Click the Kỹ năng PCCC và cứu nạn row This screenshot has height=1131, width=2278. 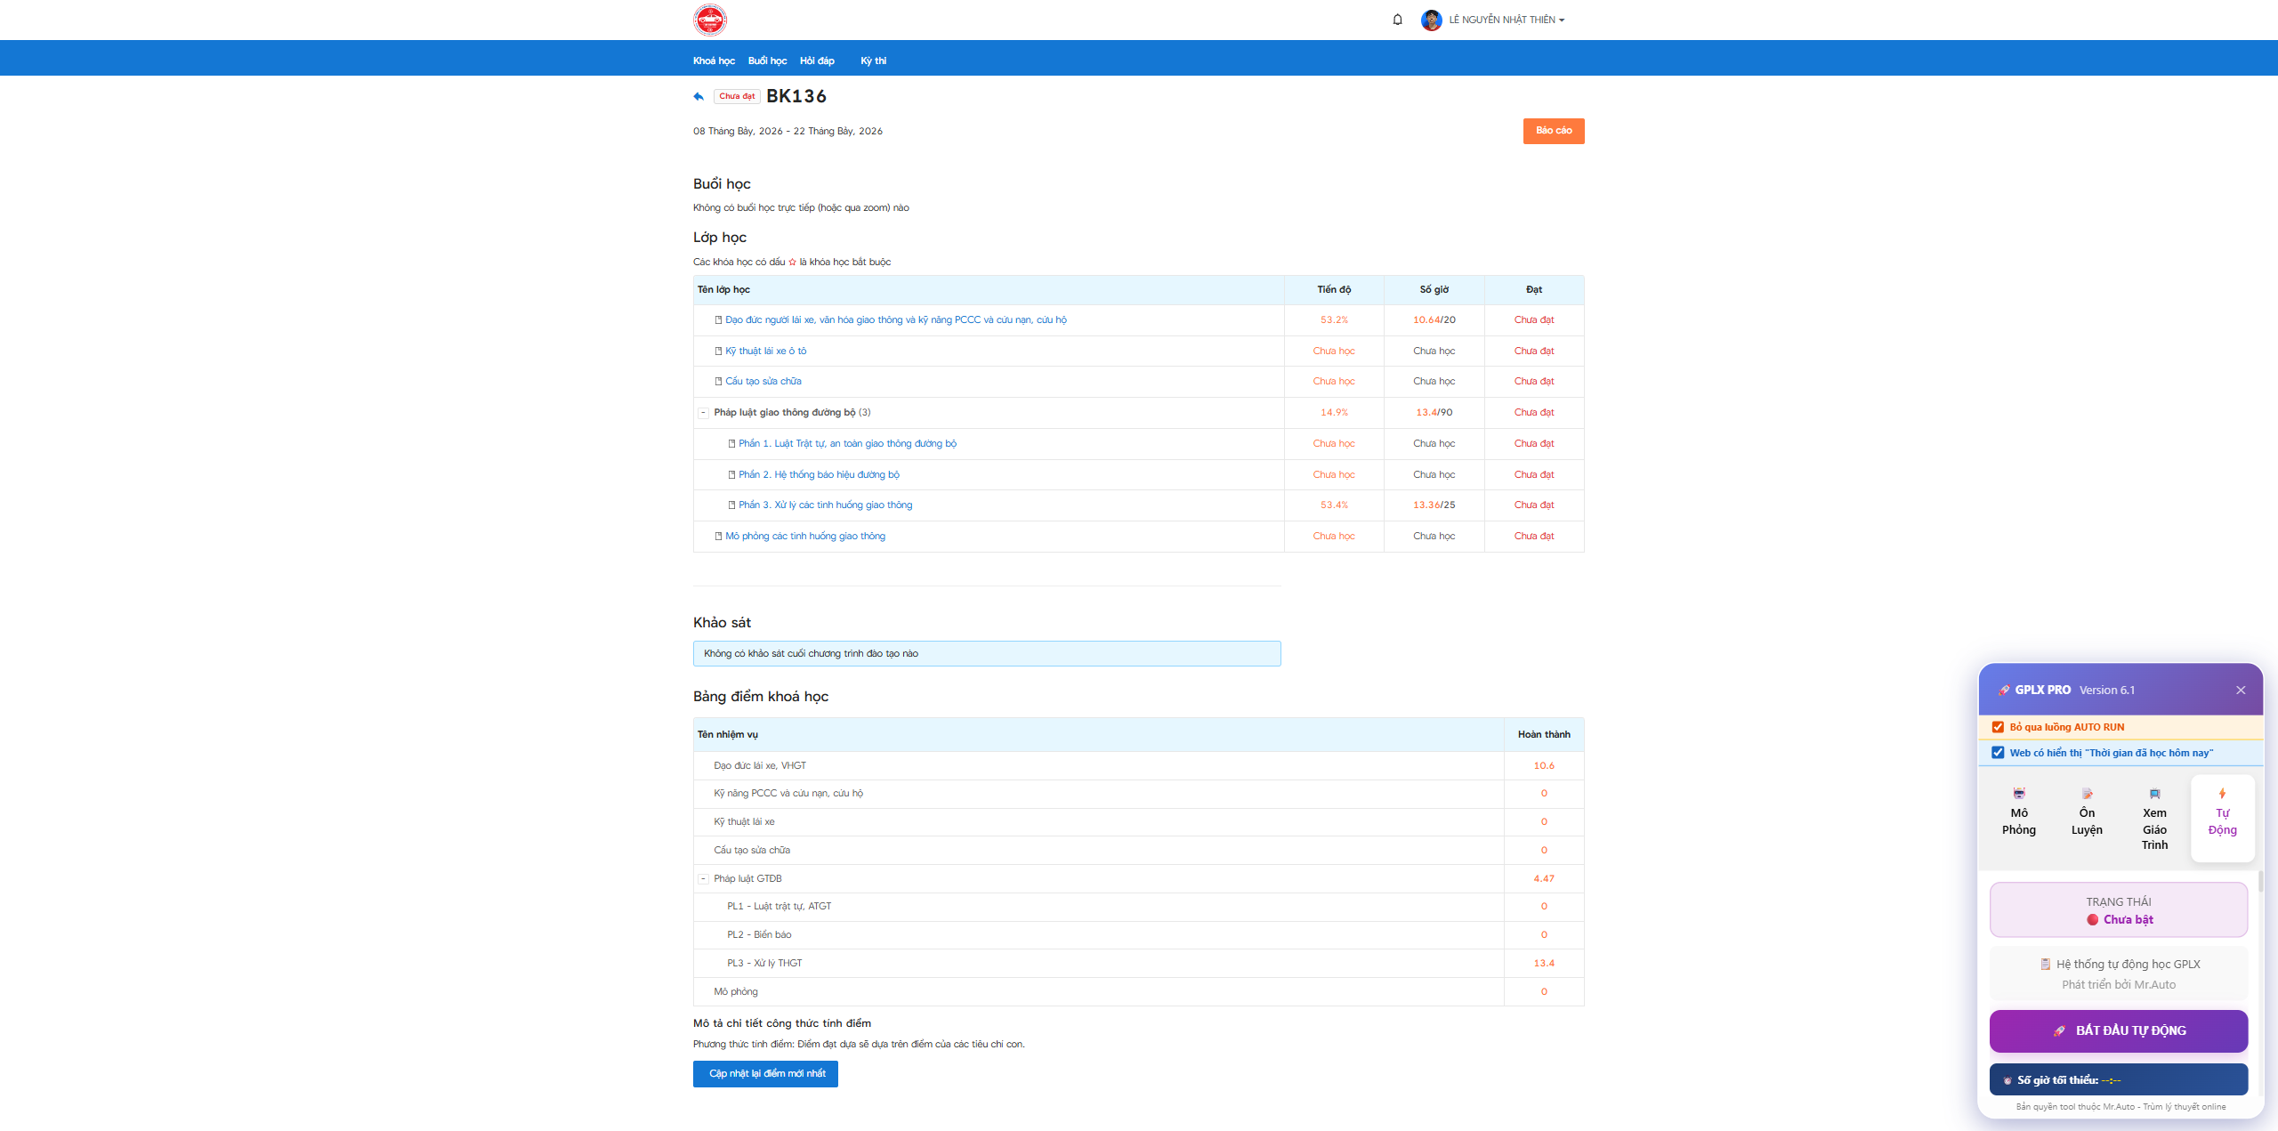coord(1138,793)
